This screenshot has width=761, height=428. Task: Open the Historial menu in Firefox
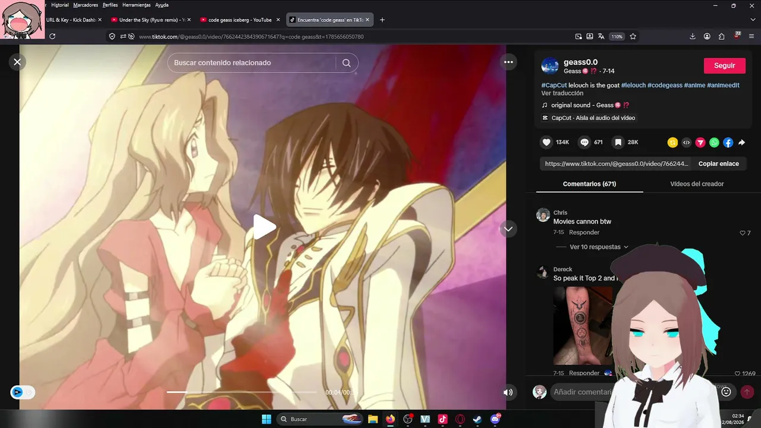coord(59,5)
